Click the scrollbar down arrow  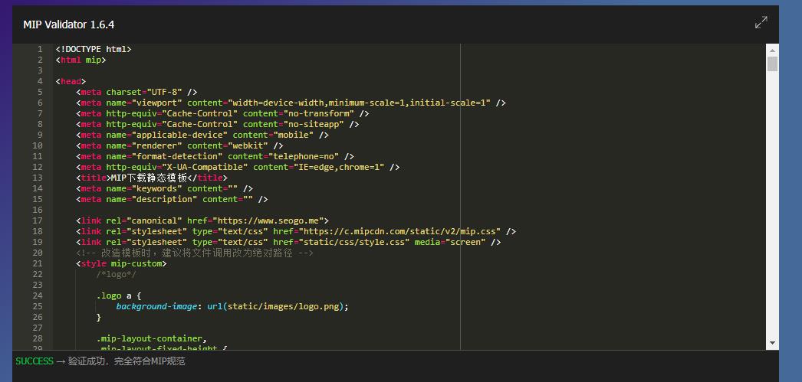(x=772, y=344)
